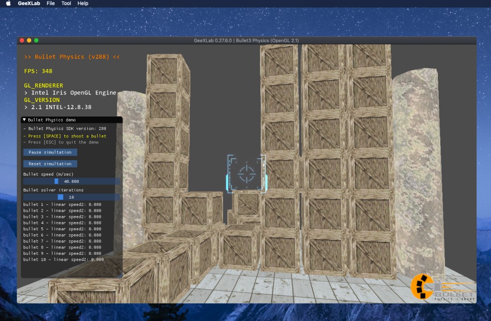Click the 'Bullet speed (m/sec)' label

pos(48,174)
